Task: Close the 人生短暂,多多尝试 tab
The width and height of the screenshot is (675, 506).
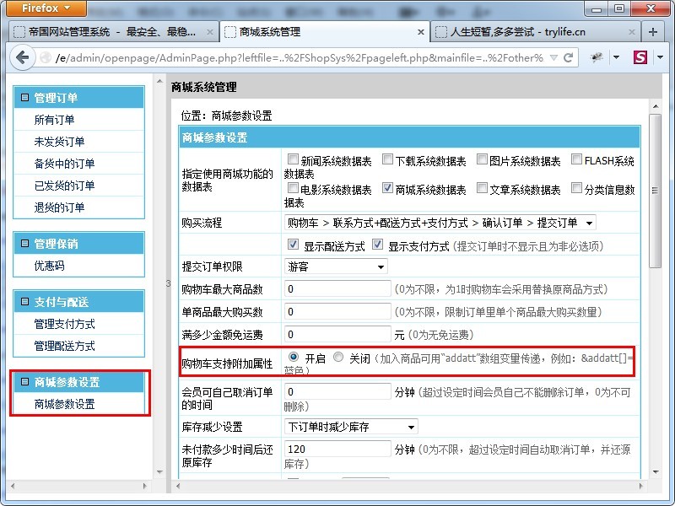Action: point(631,32)
